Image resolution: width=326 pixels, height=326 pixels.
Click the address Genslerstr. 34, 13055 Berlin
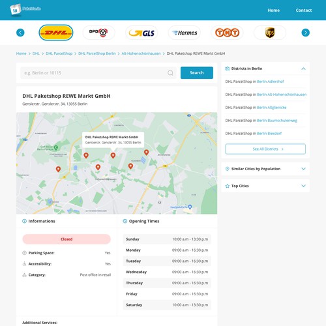[x=55, y=104]
